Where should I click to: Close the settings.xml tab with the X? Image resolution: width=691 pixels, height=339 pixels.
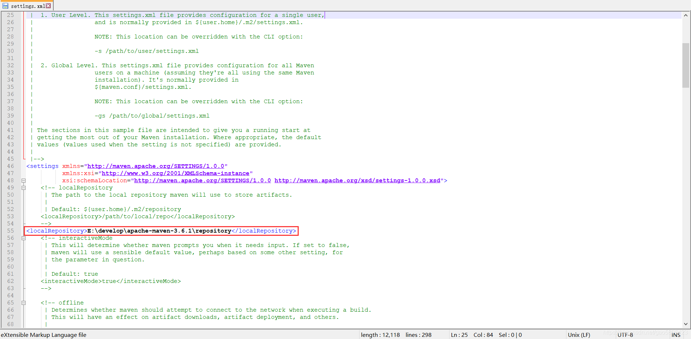coord(48,6)
